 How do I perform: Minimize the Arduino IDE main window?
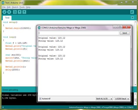click(122, 2)
